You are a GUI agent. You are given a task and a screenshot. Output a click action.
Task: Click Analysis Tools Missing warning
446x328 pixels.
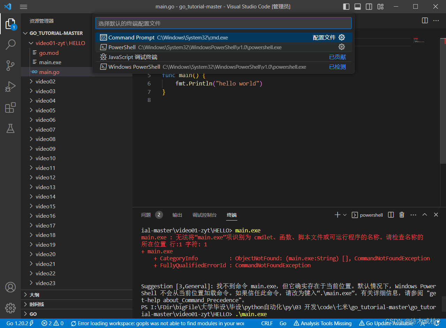click(x=322, y=323)
